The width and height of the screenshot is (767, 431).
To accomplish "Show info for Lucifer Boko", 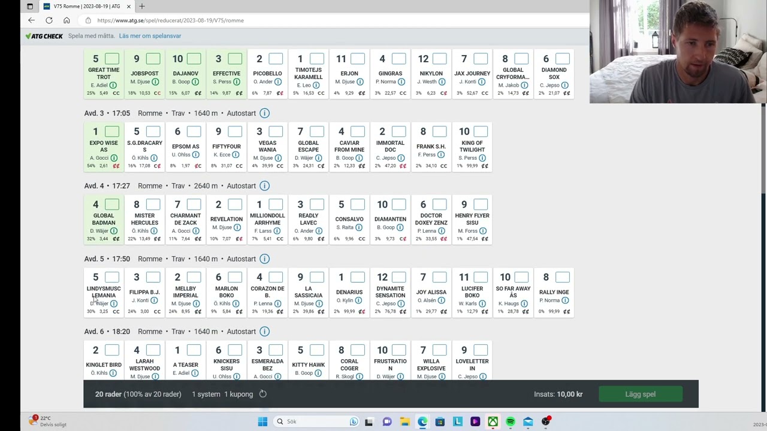I will (x=482, y=303).
